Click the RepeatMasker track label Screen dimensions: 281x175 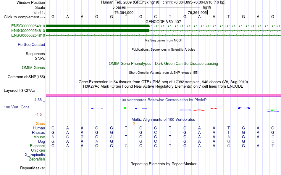(33, 168)
